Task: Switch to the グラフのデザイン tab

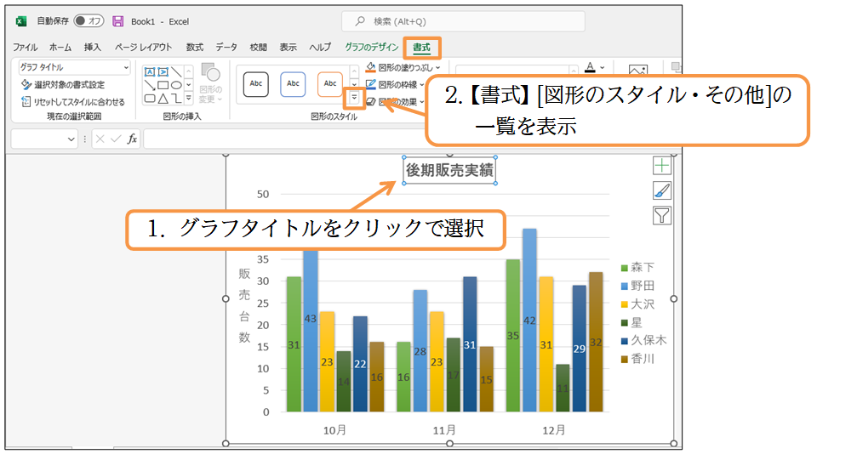Action: pyautogui.click(x=371, y=48)
